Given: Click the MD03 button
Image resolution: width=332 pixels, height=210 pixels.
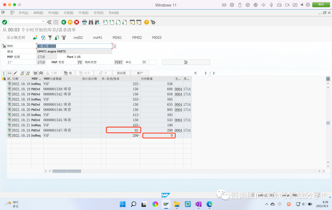Looking at the screenshot, I should 157,38.
